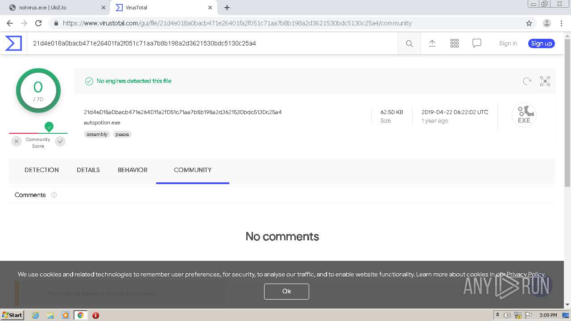Open media player from taskbar
Viewport: 571px width, 321px height.
tap(66, 315)
